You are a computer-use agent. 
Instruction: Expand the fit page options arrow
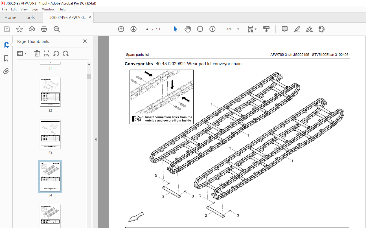tap(256, 29)
